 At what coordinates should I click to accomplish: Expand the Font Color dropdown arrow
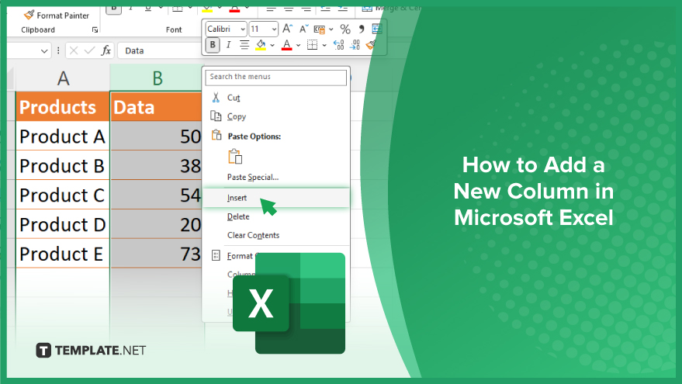click(x=299, y=45)
